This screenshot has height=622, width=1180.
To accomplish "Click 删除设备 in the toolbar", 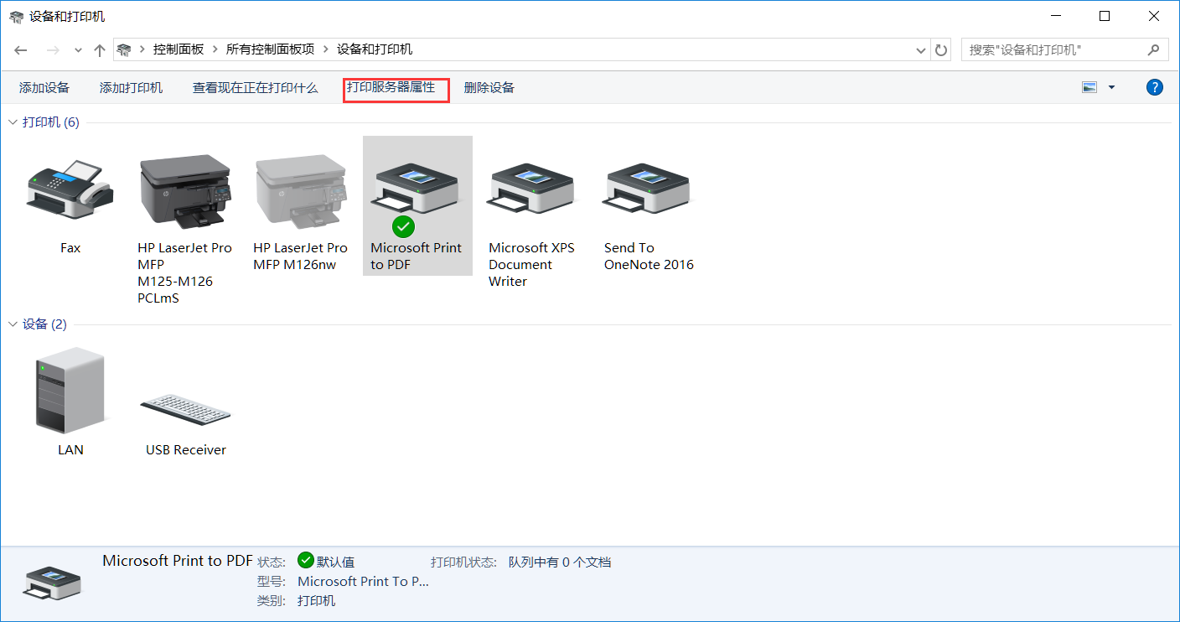I will [x=489, y=87].
